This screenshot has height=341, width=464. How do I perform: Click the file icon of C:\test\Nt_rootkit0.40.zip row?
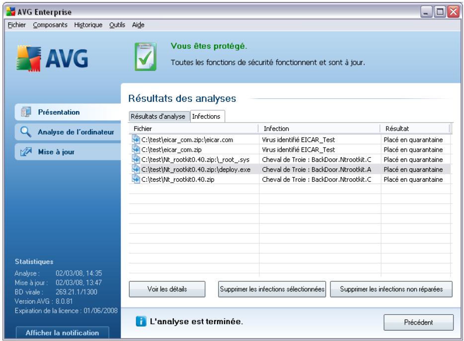tap(136, 179)
